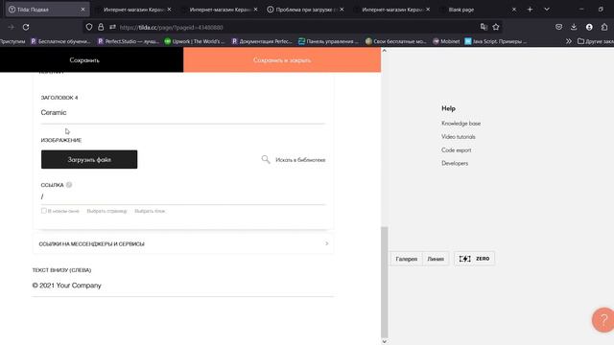
Task: Show more bookmarks overflow chevron
Action: pos(569,41)
